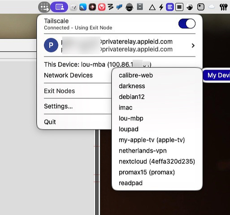Viewport: 230px width, 215px height.
Task: Click the purple screen-sharing menu bar icon
Action: (x=59, y=7)
